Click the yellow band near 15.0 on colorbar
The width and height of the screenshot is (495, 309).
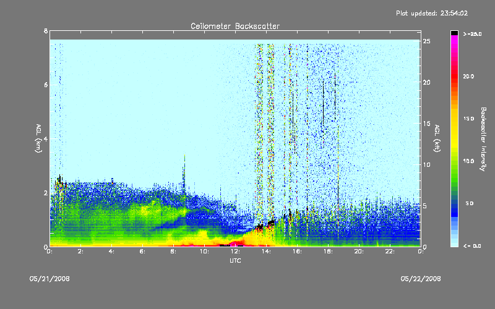pos(454,119)
